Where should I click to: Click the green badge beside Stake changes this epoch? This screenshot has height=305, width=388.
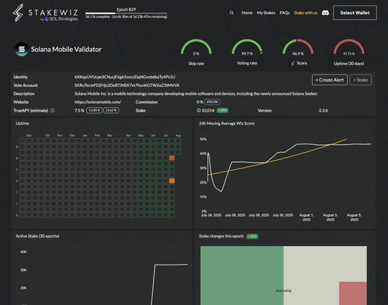point(252,236)
